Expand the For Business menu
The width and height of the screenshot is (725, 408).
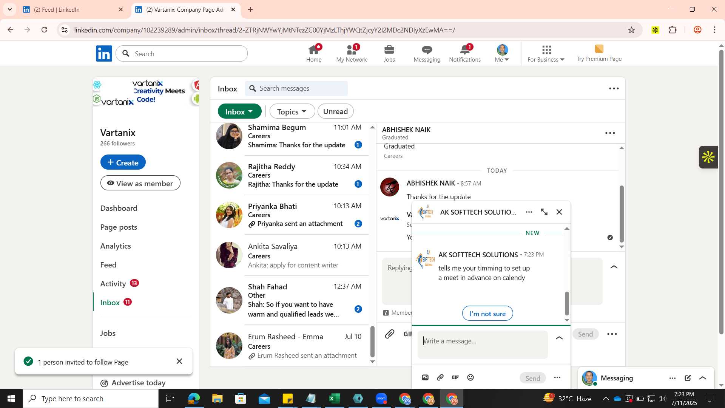coord(546,53)
